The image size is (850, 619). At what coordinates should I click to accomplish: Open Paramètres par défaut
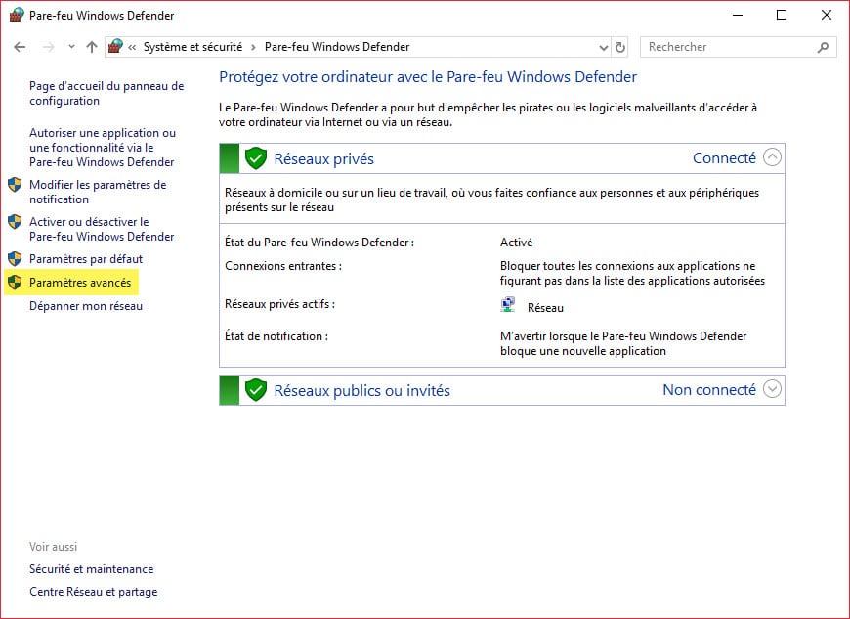86,259
